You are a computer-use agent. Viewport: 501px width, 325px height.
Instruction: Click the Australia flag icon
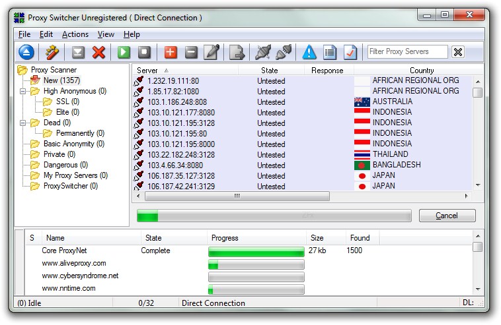coord(362,102)
